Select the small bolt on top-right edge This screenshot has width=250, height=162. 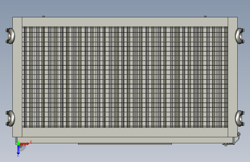point(205,16)
